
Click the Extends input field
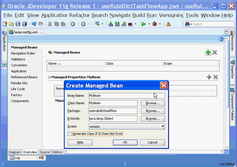coord(113,118)
